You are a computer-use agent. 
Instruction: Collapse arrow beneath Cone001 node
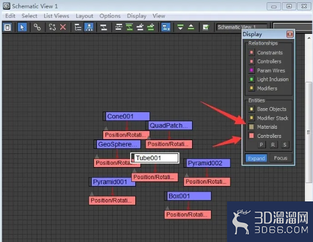pos(106,128)
